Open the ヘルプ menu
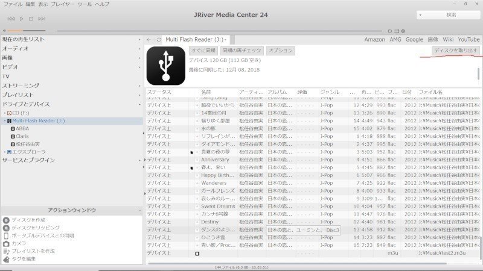 tap(102, 4)
